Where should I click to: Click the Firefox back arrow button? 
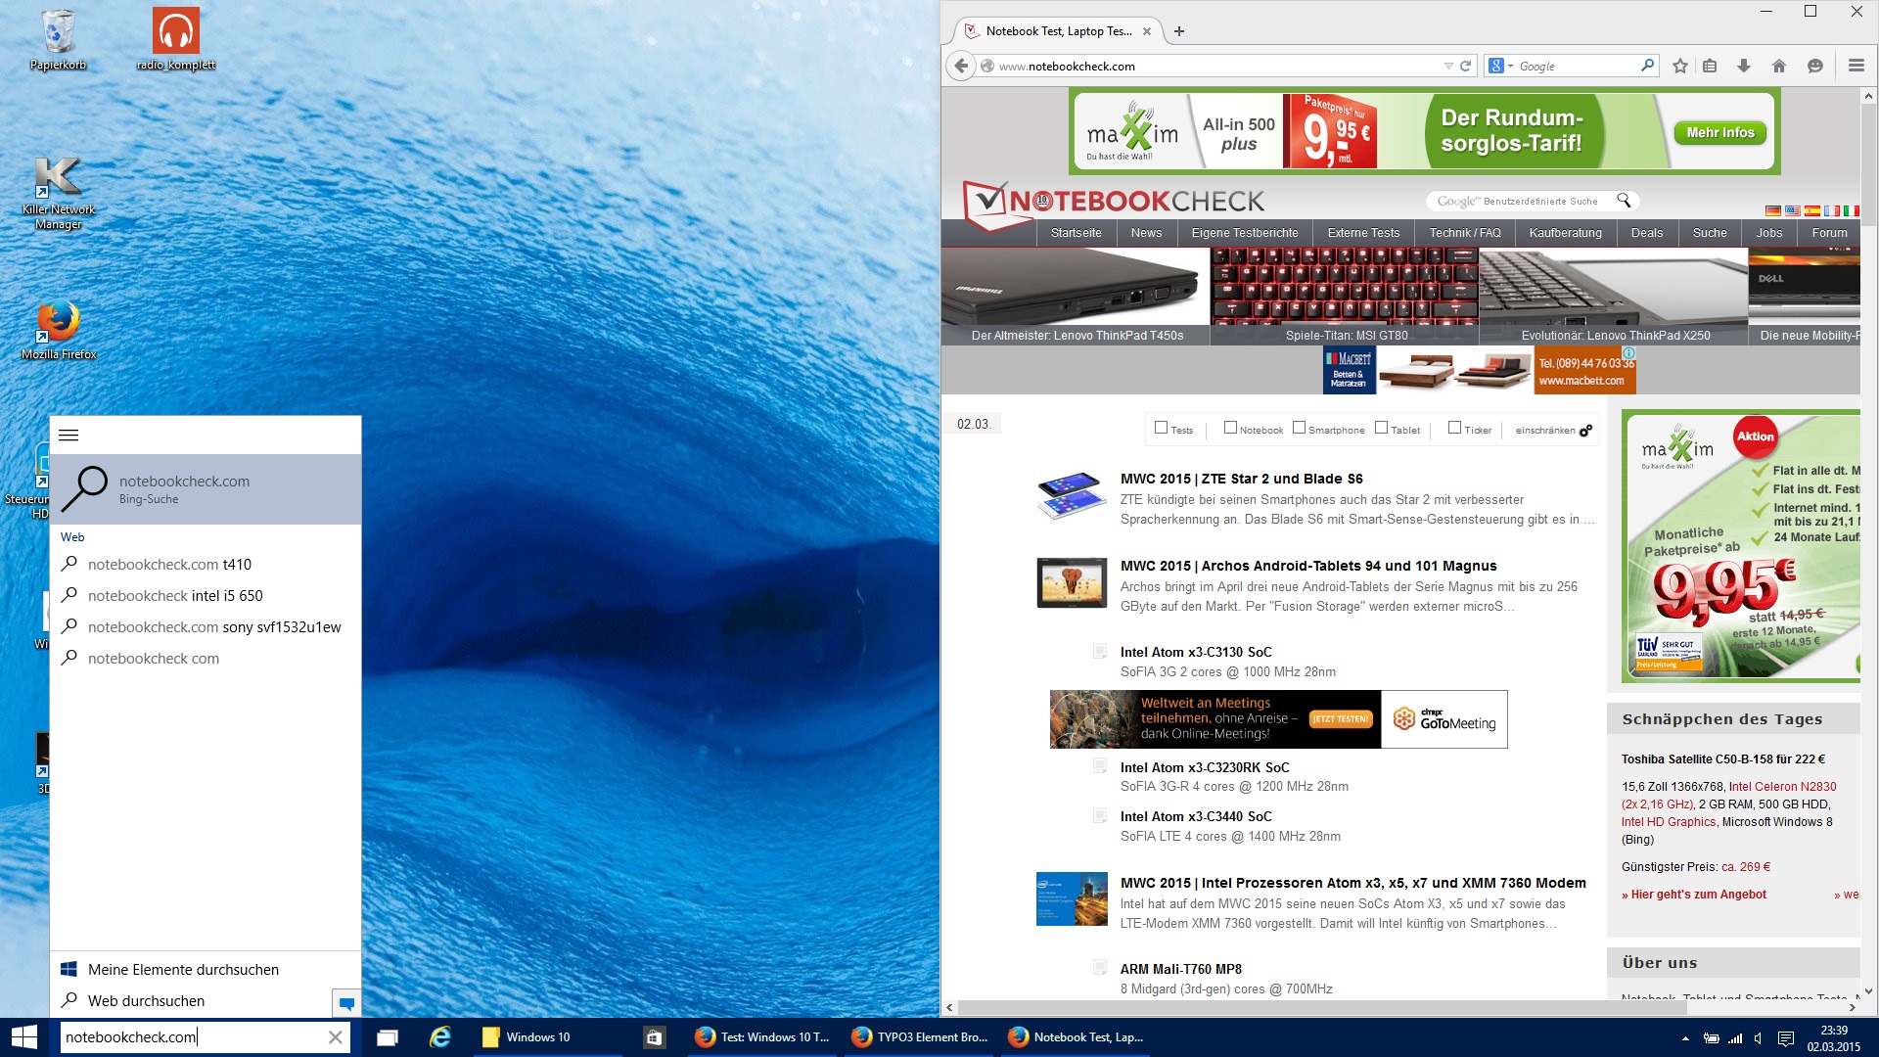pos(961,67)
